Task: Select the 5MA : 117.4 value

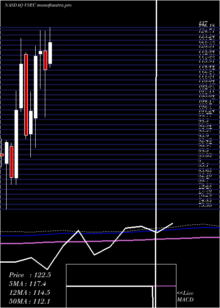Action: pos(28,284)
